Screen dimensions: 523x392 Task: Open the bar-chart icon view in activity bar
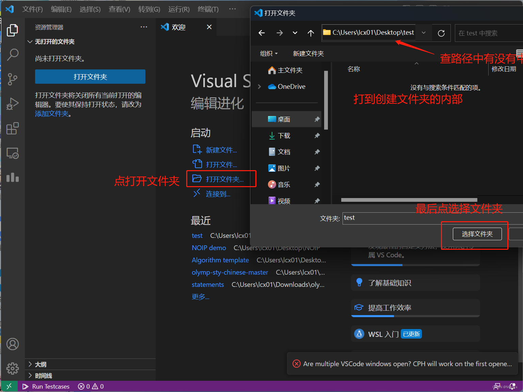tap(13, 177)
